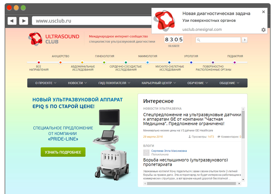Expand the КАРЬЕРНЫЙ ЦЕНТР menu
The width and height of the screenshot is (275, 194).
click(x=159, y=83)
